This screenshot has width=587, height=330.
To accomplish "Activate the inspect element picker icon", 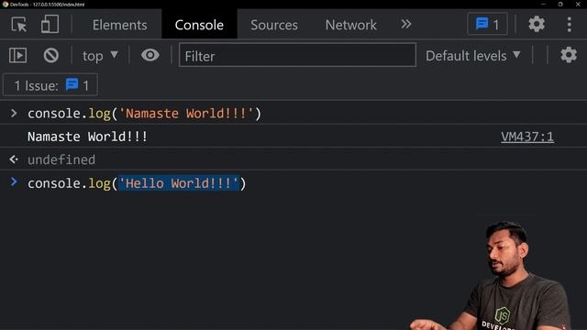I will [x=19, y=25].
